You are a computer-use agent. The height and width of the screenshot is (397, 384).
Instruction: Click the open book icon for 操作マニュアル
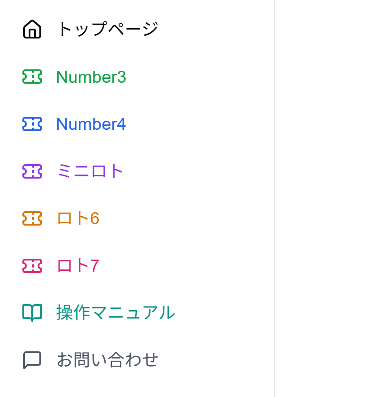click(32, 312)
